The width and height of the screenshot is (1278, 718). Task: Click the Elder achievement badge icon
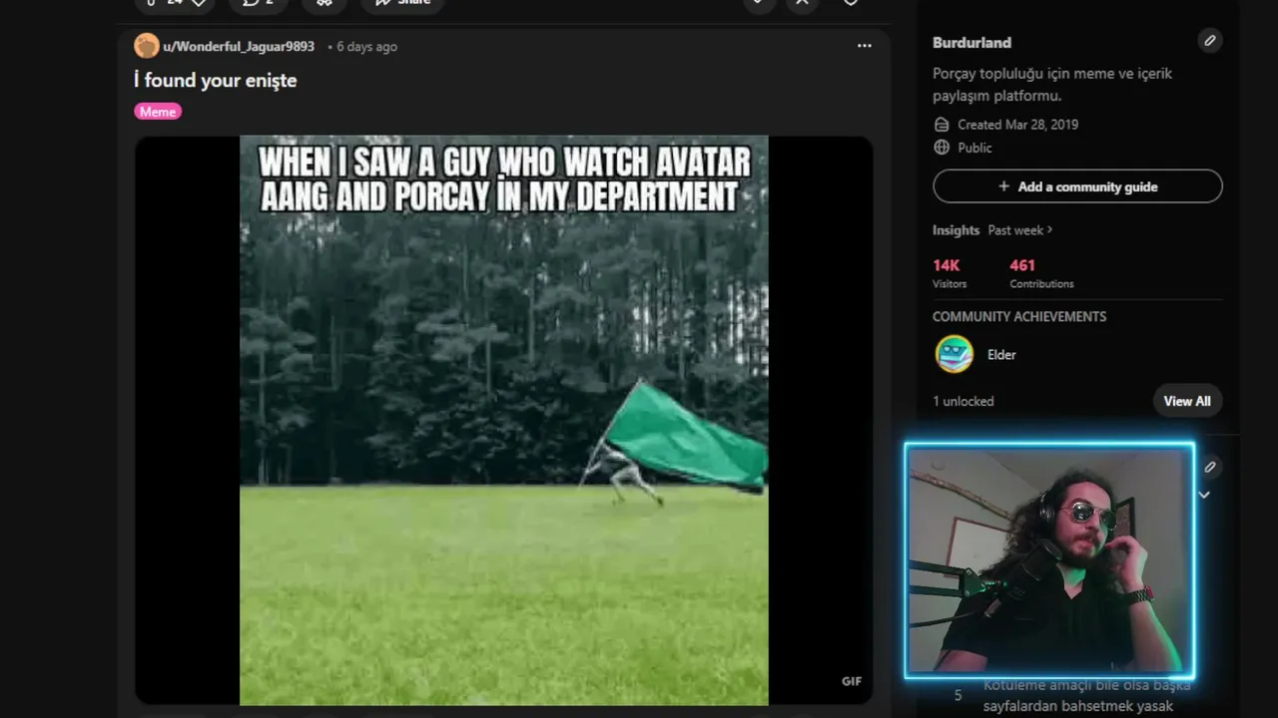pos(955,354)
